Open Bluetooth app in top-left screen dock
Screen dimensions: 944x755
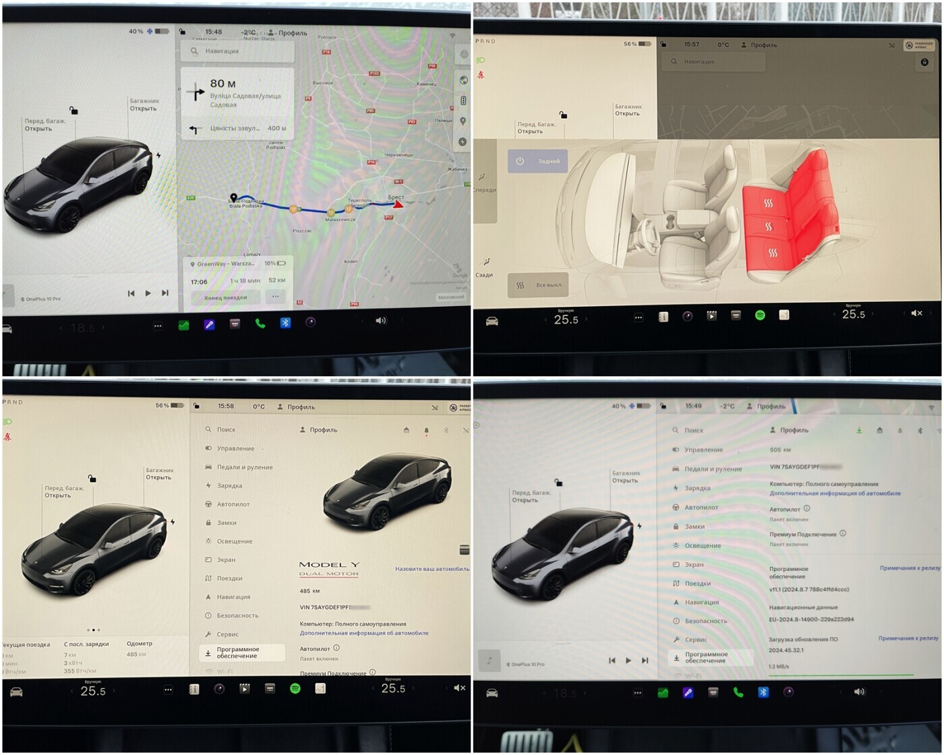[x=285, y=323]
